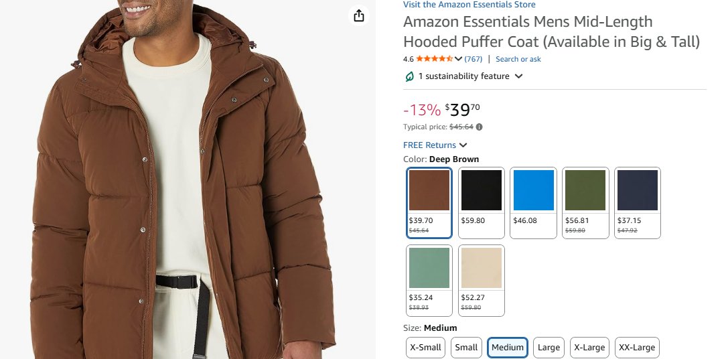The width and height of the screenshot is (726, 359).
Task: Choose the sage green swatch for $35.24
Action: (429, 280)
